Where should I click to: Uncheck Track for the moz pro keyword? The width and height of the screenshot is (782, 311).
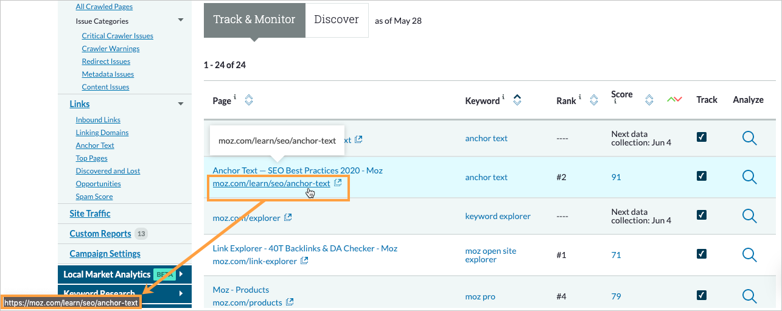[702, 296]
